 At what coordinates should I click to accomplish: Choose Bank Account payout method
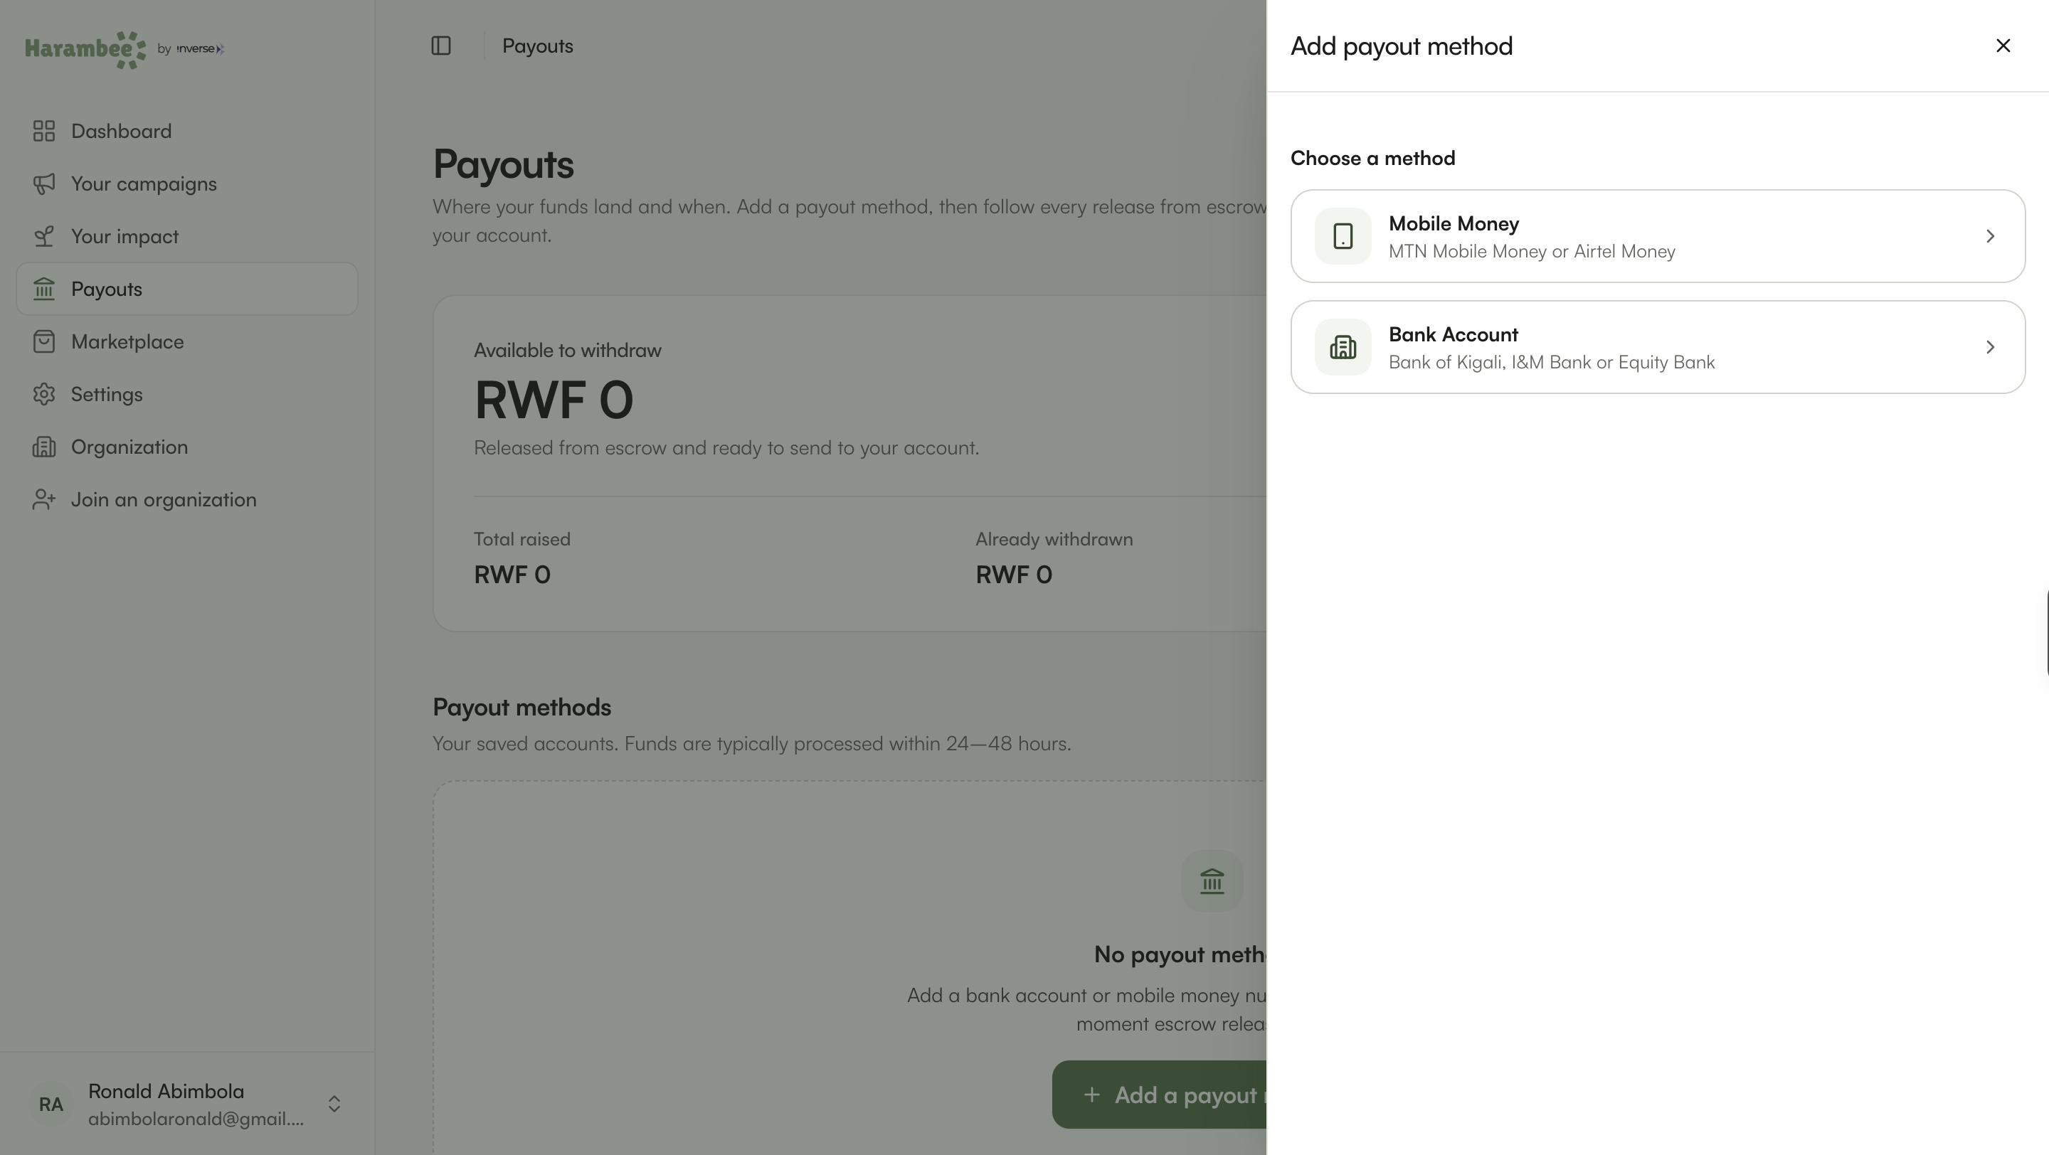click(x=1658, y=347)
